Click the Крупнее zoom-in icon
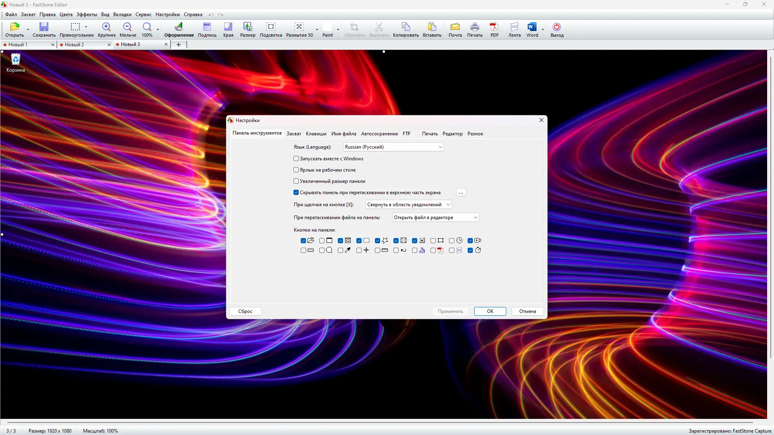 point(106,29)
